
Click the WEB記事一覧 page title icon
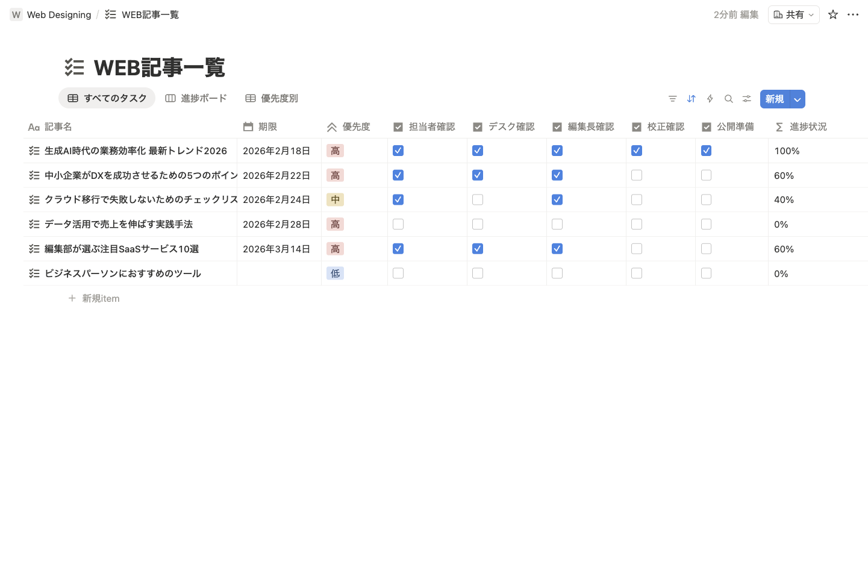pos(75,67)
